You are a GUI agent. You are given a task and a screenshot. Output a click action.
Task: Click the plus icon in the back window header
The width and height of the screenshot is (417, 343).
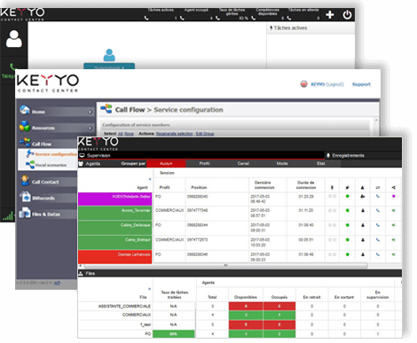pyautogui.click(x=330, y=14)
